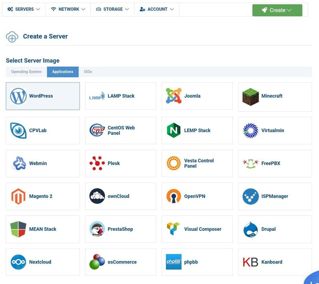Click the CentOS Web Panel label
The height and width of the screenshot is (284, 319).
121,131
